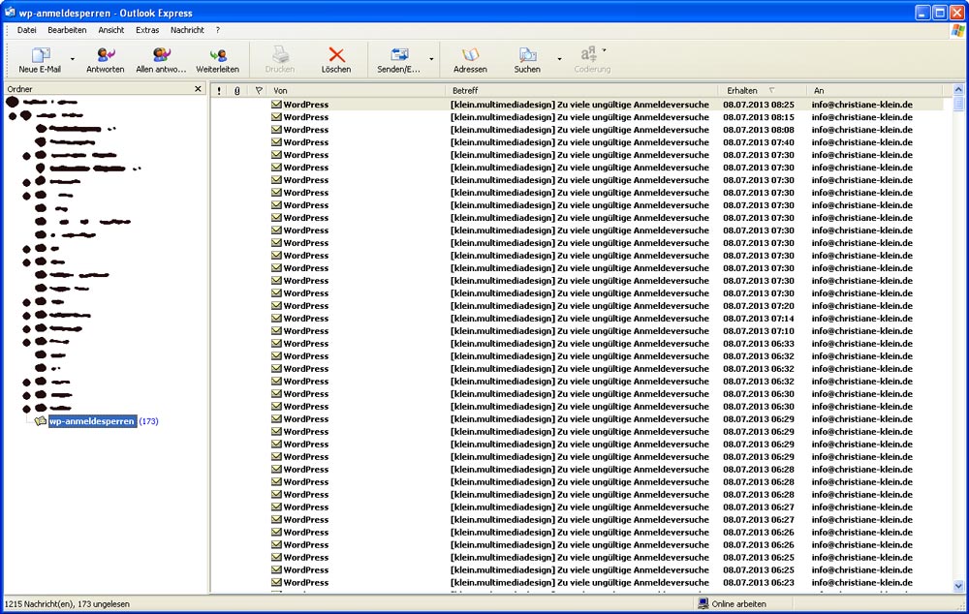Click the message list scroll-down arrow
The image size is (969, 614).
[958, 586]
